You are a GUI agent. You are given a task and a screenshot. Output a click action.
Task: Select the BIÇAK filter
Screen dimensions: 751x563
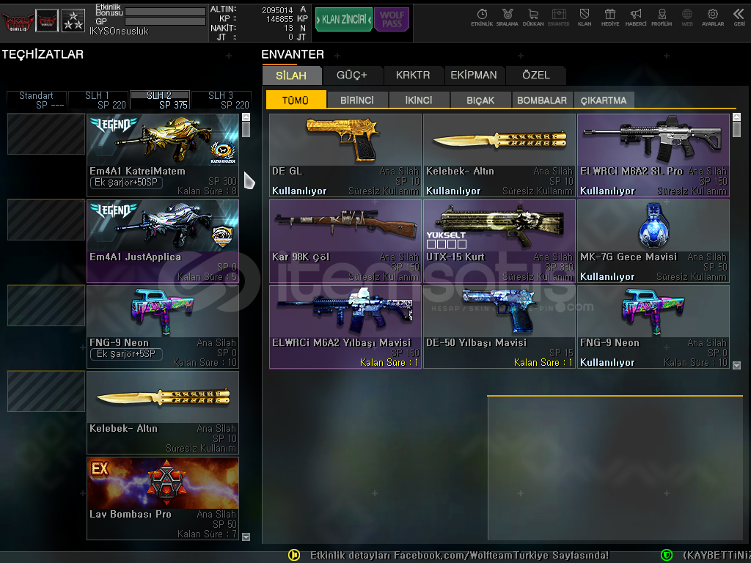click(x=480, y=100)
